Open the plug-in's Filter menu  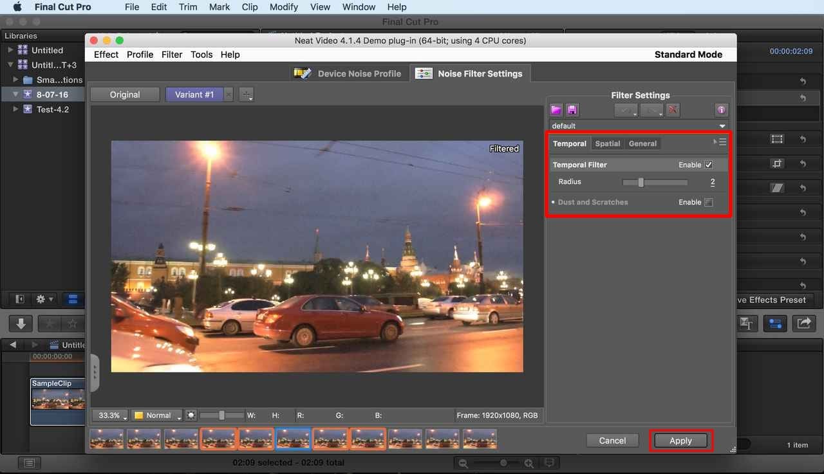pyautogui.click(x=172, y=55)
